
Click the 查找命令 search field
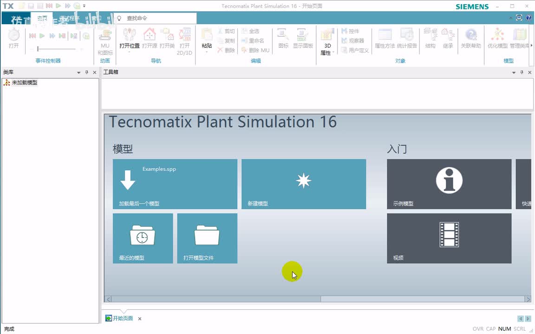[x=155, y=18]
